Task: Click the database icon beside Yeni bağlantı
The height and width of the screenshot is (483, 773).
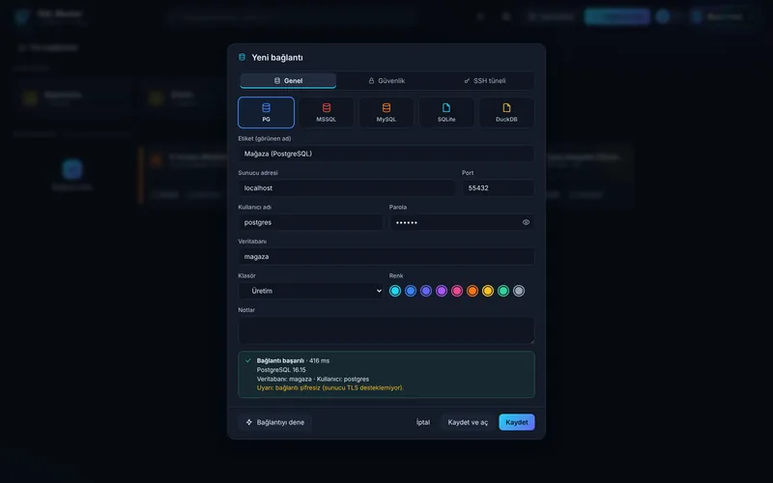Action: tap(243, 57)
